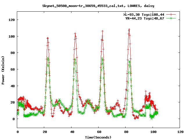Click y-axis tick label 60

[13, 69]
